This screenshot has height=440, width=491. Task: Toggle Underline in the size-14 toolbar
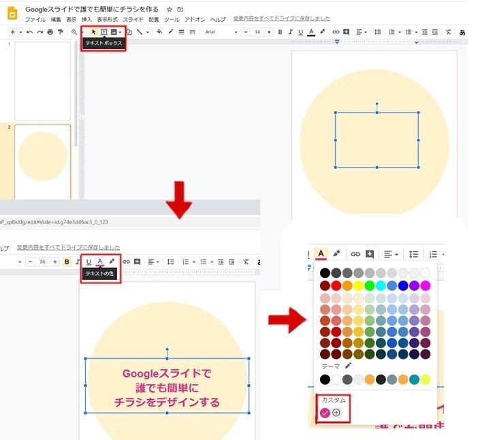pos(300,32)
